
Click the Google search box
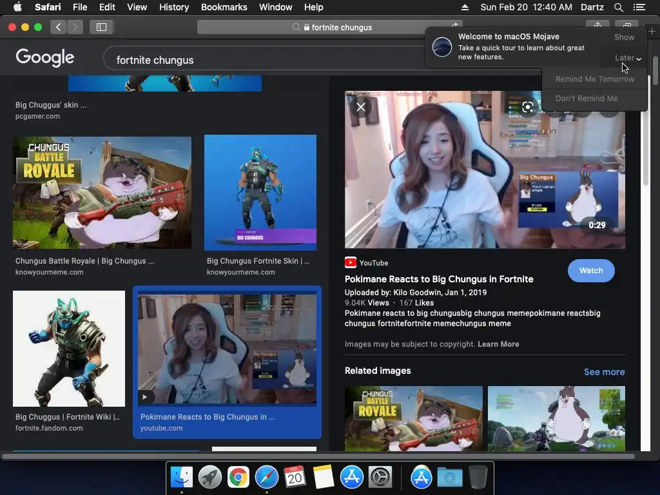(x=269, y=60)
